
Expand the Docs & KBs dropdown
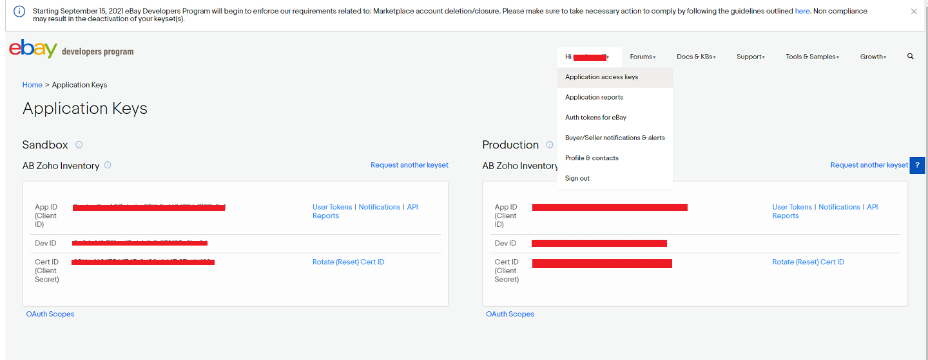pos(696,57)
